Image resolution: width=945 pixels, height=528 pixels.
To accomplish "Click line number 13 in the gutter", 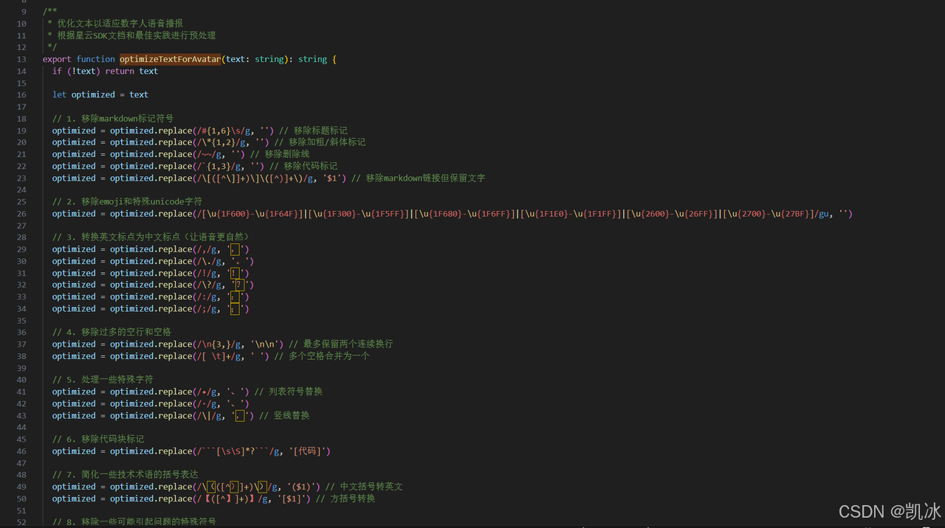I will (22, 59).
